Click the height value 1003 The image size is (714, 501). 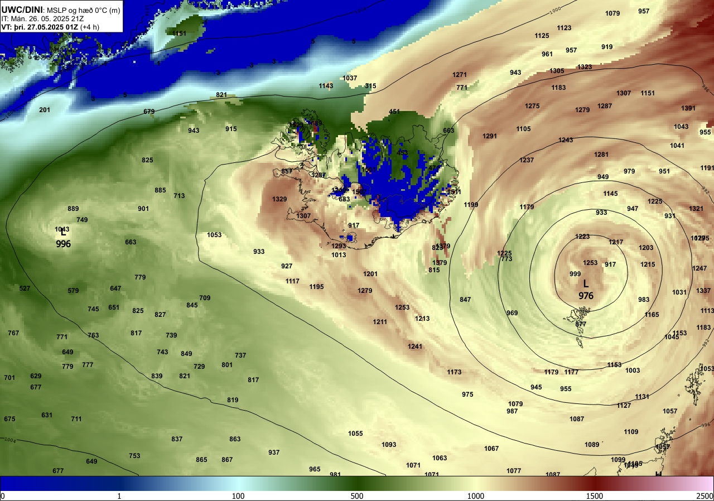(x=633, y=370)
